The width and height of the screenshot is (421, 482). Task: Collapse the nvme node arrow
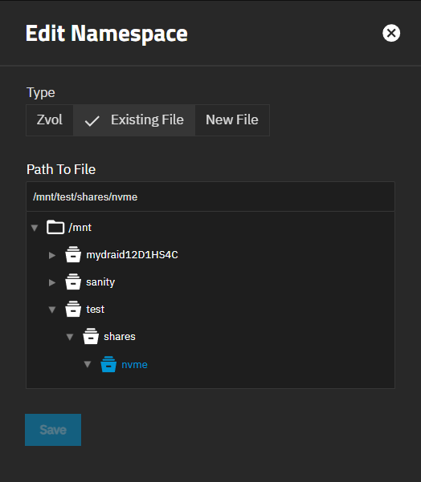click(x=88, y=364)
